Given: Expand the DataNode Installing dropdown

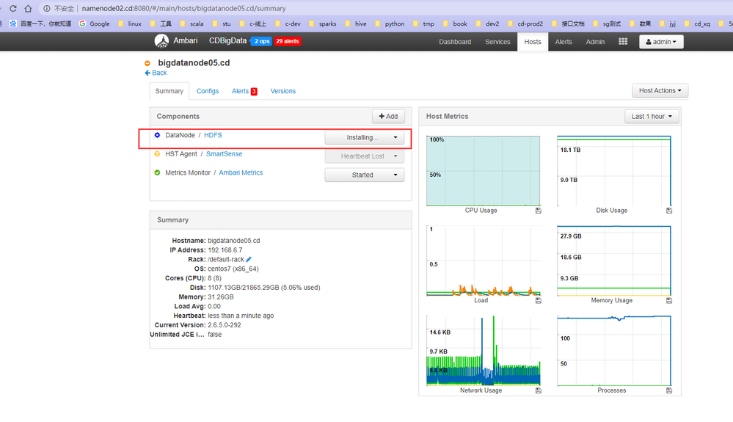Looking at the screenshot, I should [x=365, y=137].
